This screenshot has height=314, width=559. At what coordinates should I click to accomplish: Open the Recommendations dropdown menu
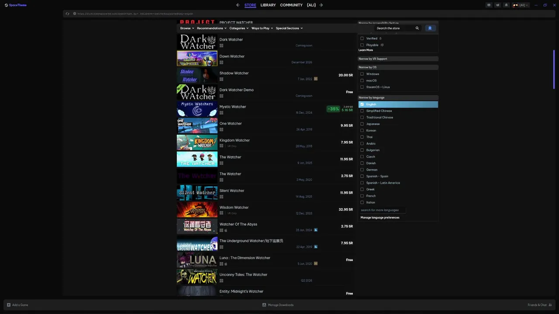(212, 28)
